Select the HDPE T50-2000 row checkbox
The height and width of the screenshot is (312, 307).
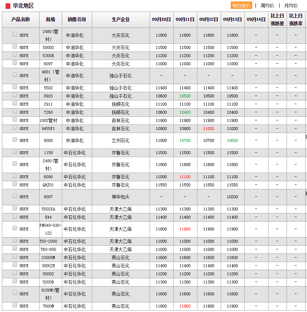[x=15, y=240]
